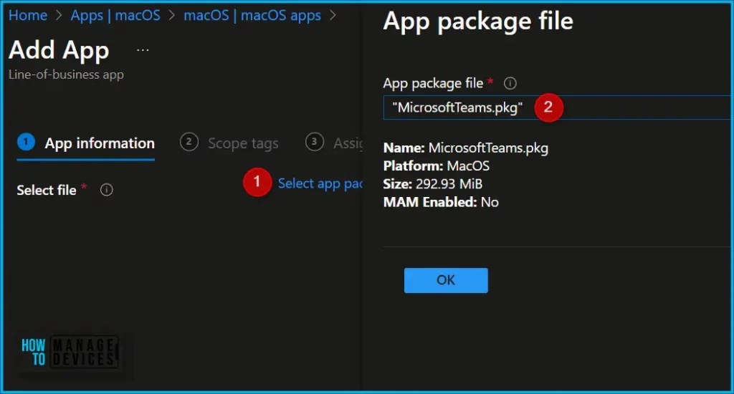Click the Add App page title
This screenshot has height=394, width=734.
pyautogui.click(x=59, y=51)
